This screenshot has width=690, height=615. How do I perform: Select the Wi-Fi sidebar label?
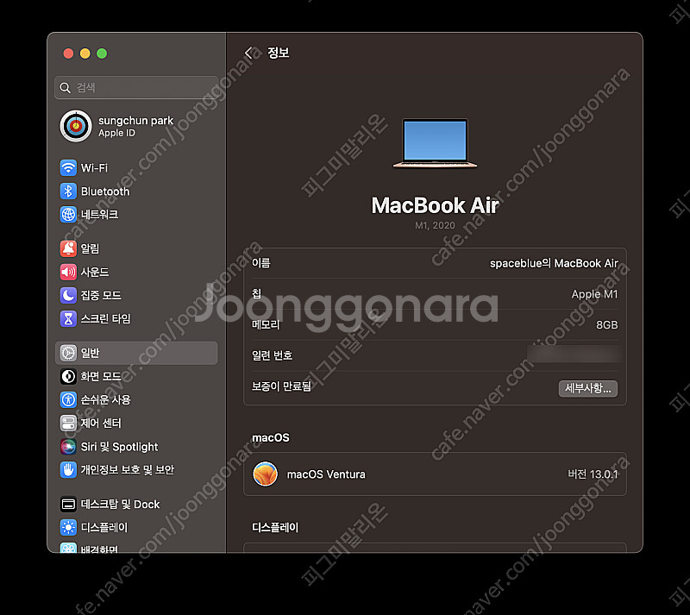coord(94,167)
